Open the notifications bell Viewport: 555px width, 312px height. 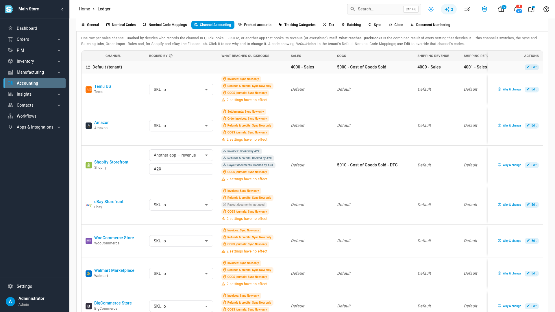(x=516, y=9)
